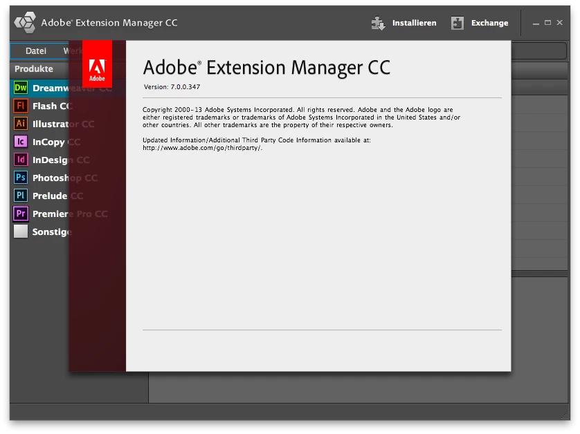Click the Illustrator Ai product icon
Image resolution: width=580 pixels, height=434 pixels.
21,124
